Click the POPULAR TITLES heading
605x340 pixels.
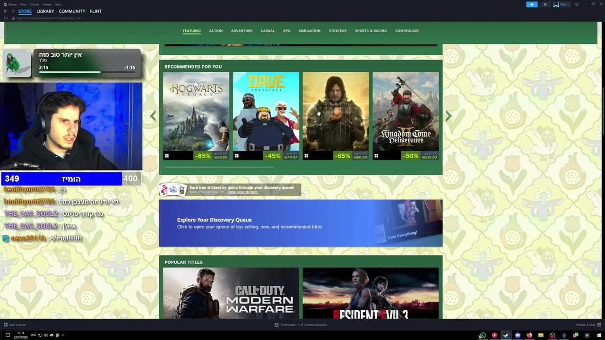[183, 262]
